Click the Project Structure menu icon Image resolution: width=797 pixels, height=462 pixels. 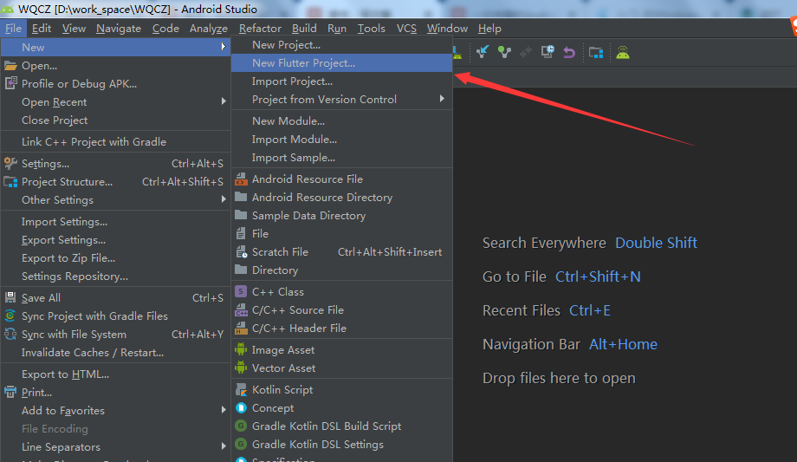(10, 182)
